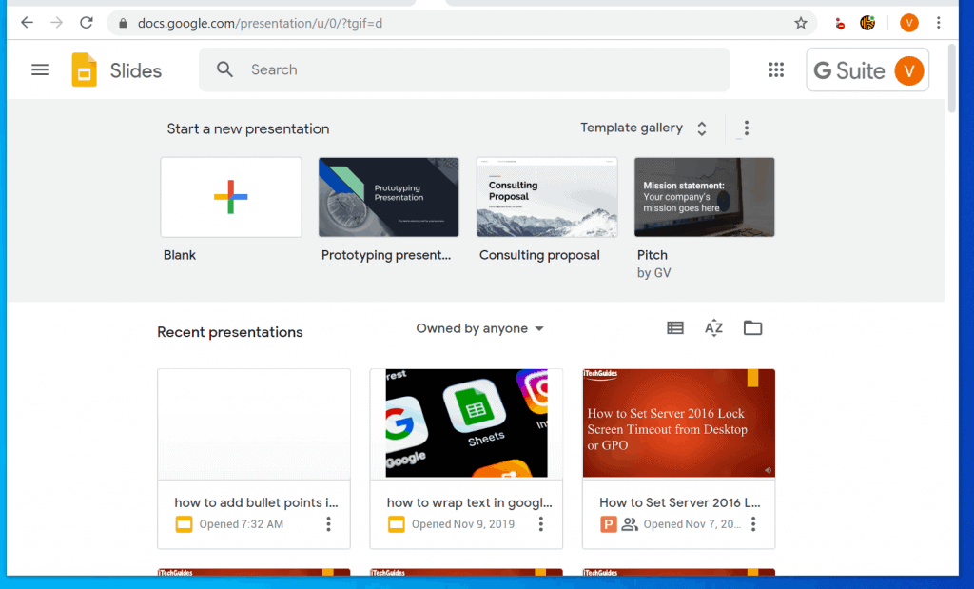Viewport: 974px width, 589px height.
Task: Open 'How to Set Server 2016 Lock' thumbnail
Action: (x=679, y=423)
